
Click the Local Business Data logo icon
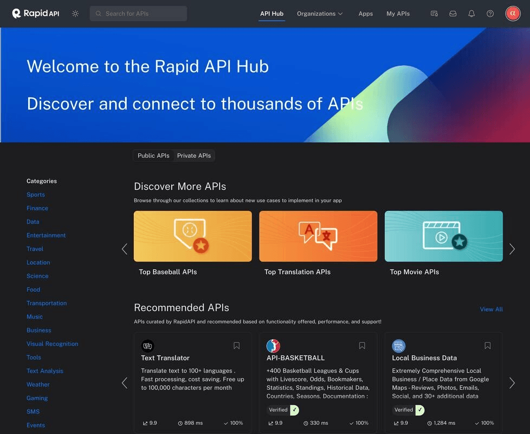(399, 346)
